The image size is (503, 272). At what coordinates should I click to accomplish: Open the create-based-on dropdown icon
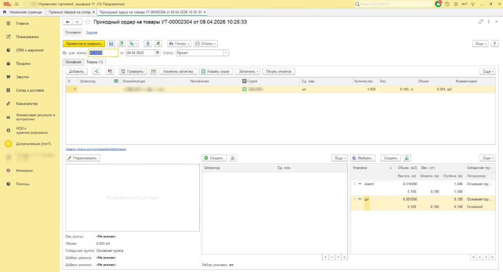pos(134,44)
